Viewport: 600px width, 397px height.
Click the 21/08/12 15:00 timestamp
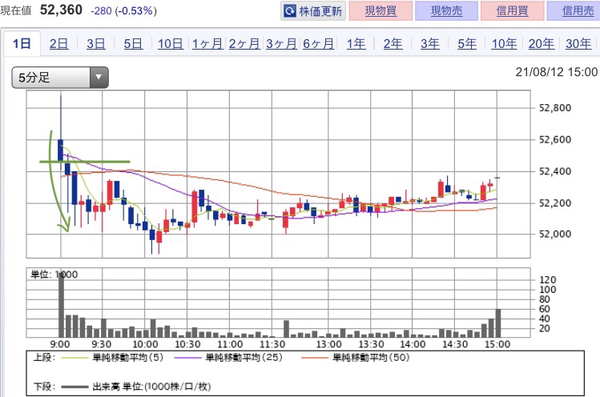coord(557,72)
